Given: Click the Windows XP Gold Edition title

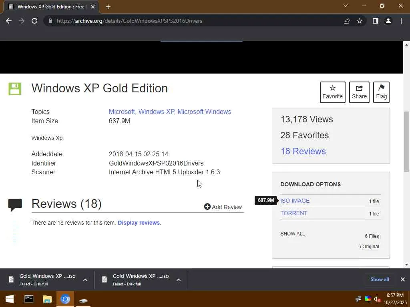Looking at the screenshot, I should pyautogui.click(x=100, y=88).
